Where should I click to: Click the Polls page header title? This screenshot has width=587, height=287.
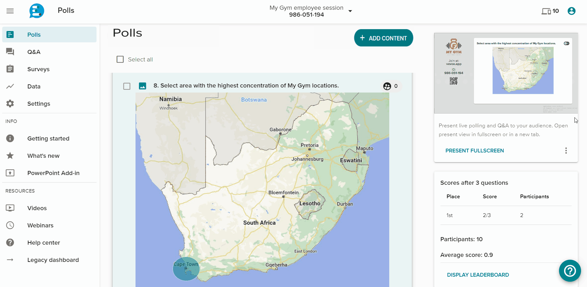(127, 33)
